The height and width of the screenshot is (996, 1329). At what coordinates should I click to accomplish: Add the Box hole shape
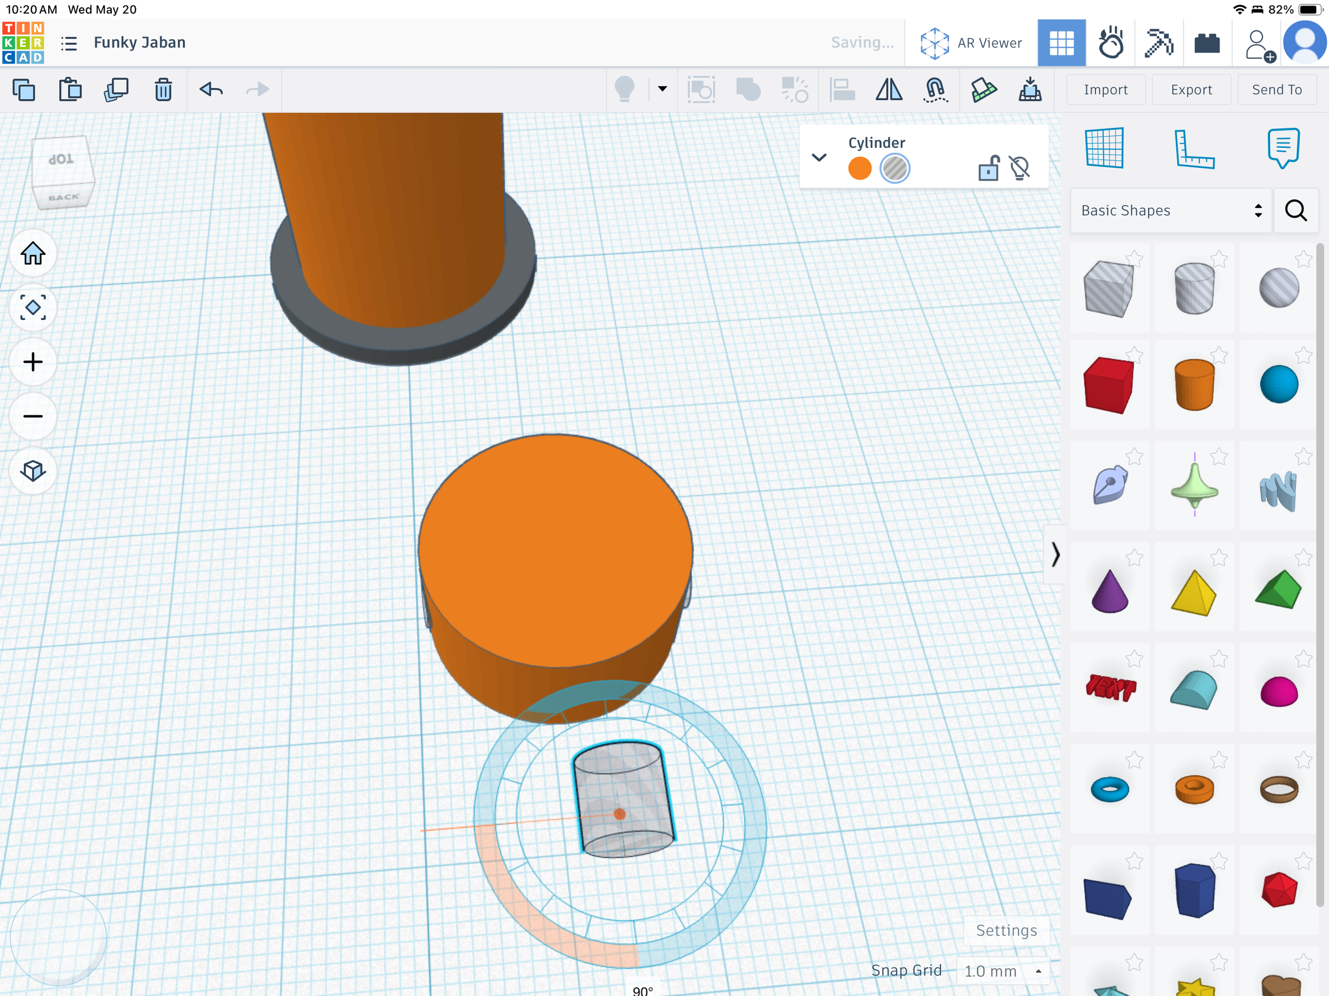click(1109, 288)
